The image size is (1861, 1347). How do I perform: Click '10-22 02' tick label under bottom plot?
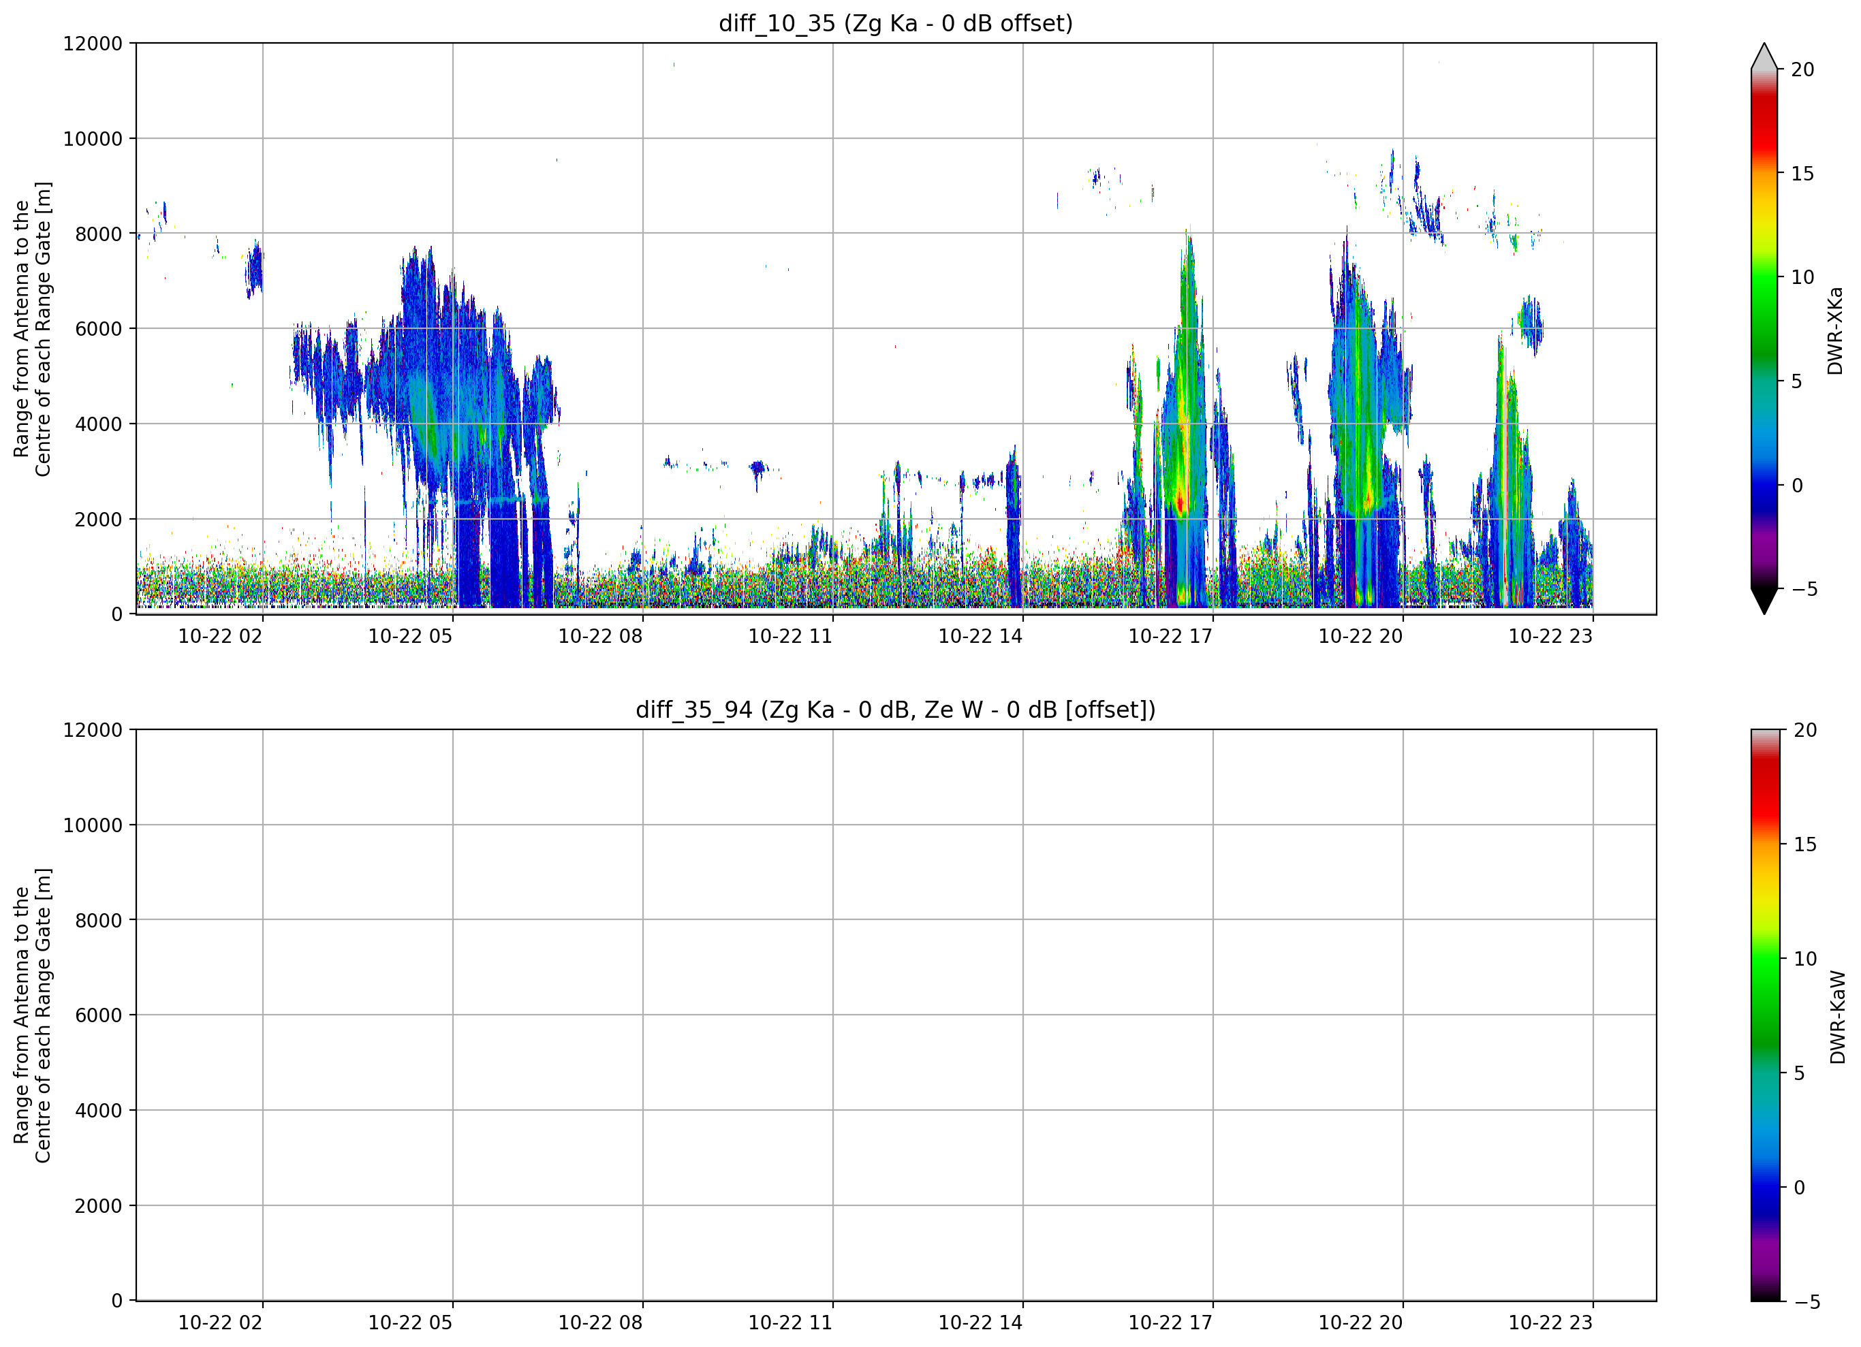coord(220,1323)
